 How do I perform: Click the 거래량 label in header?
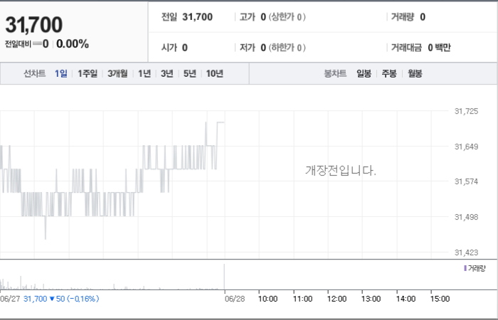point(403,17)
